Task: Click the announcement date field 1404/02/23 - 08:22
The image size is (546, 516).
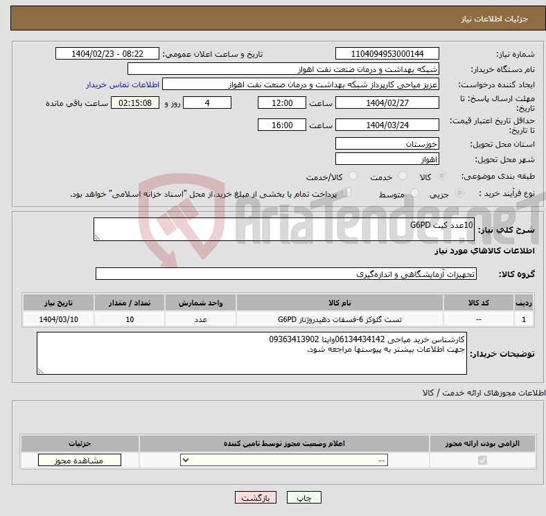Action: [x=107, y=53]
